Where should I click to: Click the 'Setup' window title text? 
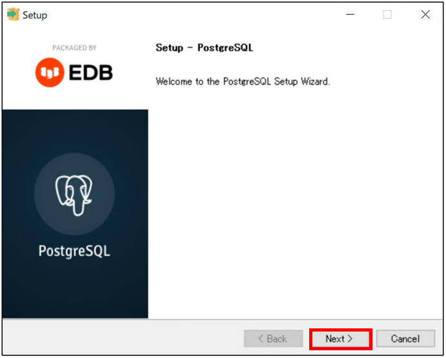click(x=35, y=15)
